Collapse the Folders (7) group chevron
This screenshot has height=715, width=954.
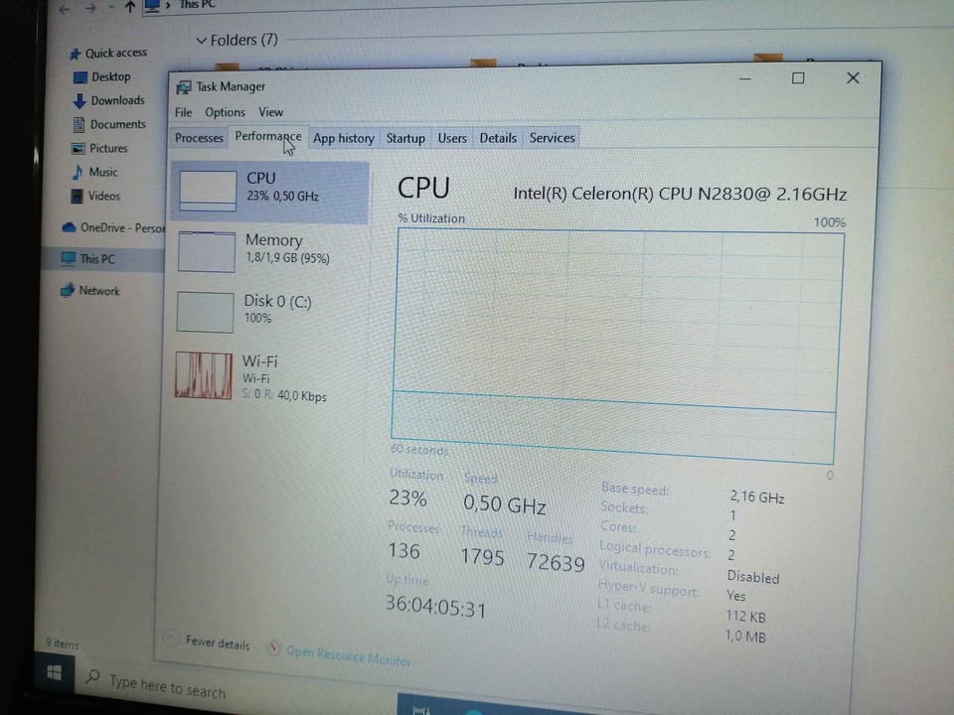(202, 41)
